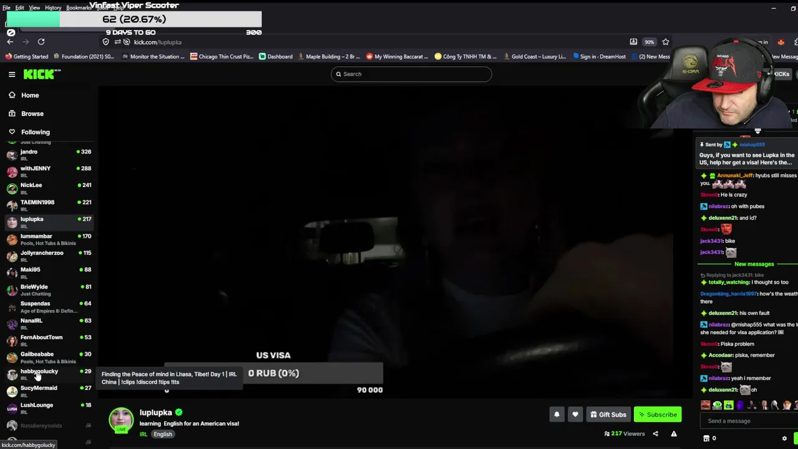This screenshot has width=798, height=449.
Task: Report stream with warning triangle icon
Action: [x=674, y=434]
